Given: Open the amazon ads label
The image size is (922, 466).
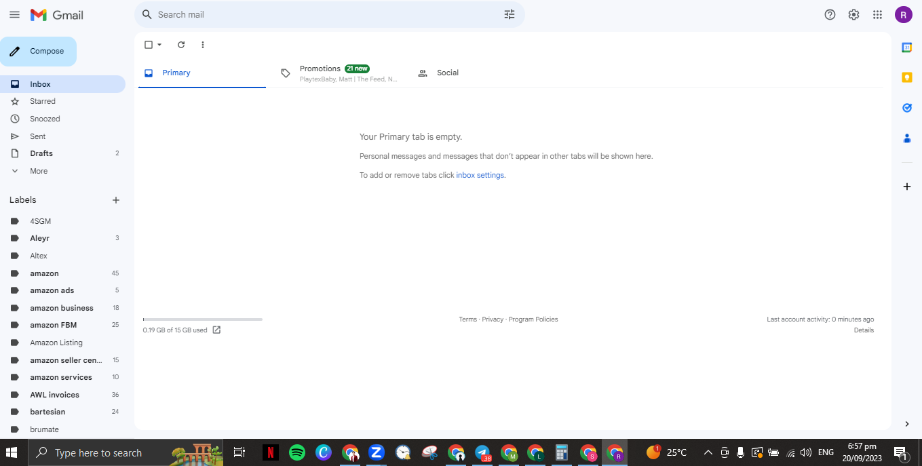Looking at the screenshot, I should click(x=62, y=290).
